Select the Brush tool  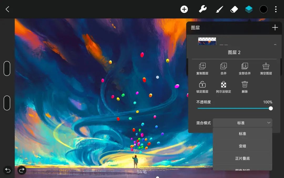(x=220, y=9)
